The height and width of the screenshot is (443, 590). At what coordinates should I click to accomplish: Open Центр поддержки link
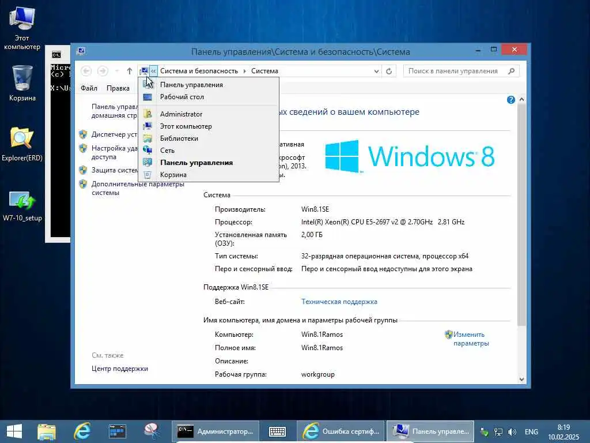[x=120, y=369]
